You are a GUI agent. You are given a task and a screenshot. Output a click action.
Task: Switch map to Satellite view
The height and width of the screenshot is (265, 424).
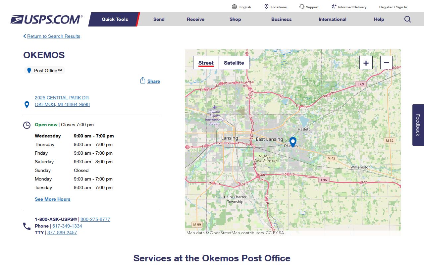click(234, 63)
